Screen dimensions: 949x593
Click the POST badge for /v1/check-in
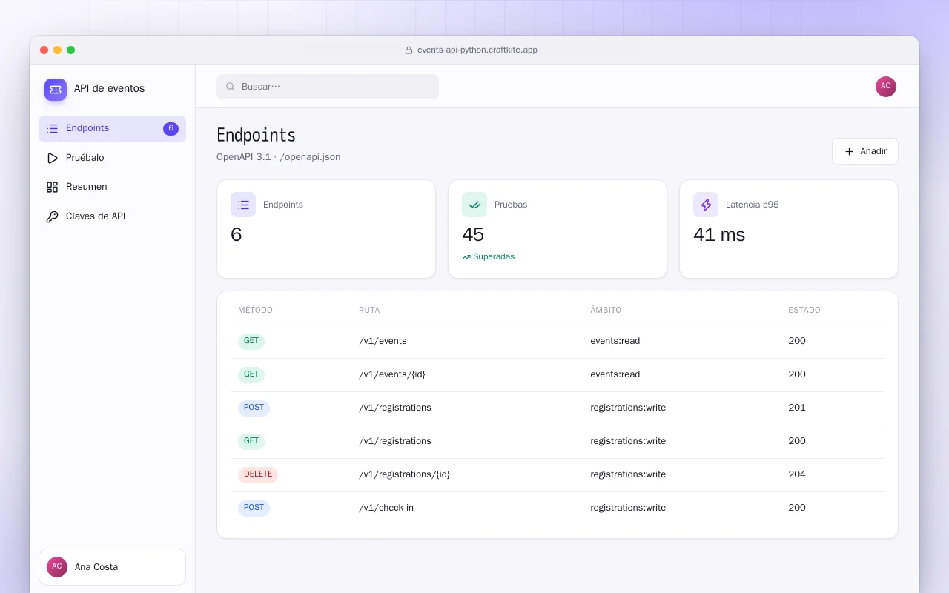(254, 508)
